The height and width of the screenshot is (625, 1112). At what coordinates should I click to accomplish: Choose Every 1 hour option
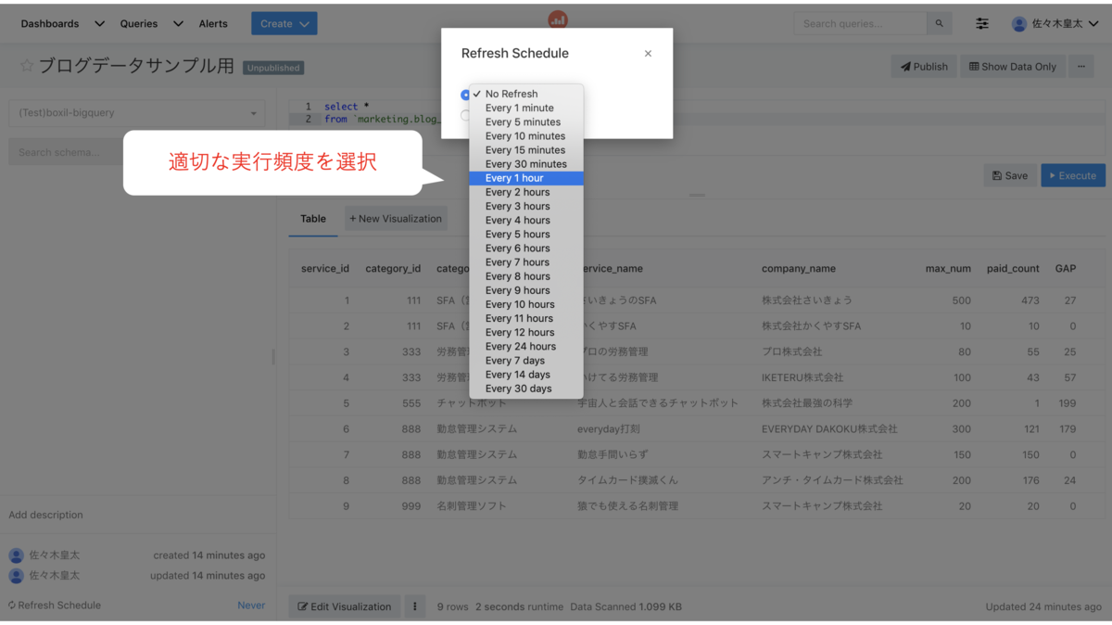pyautogui.click(x=526, y=178)
